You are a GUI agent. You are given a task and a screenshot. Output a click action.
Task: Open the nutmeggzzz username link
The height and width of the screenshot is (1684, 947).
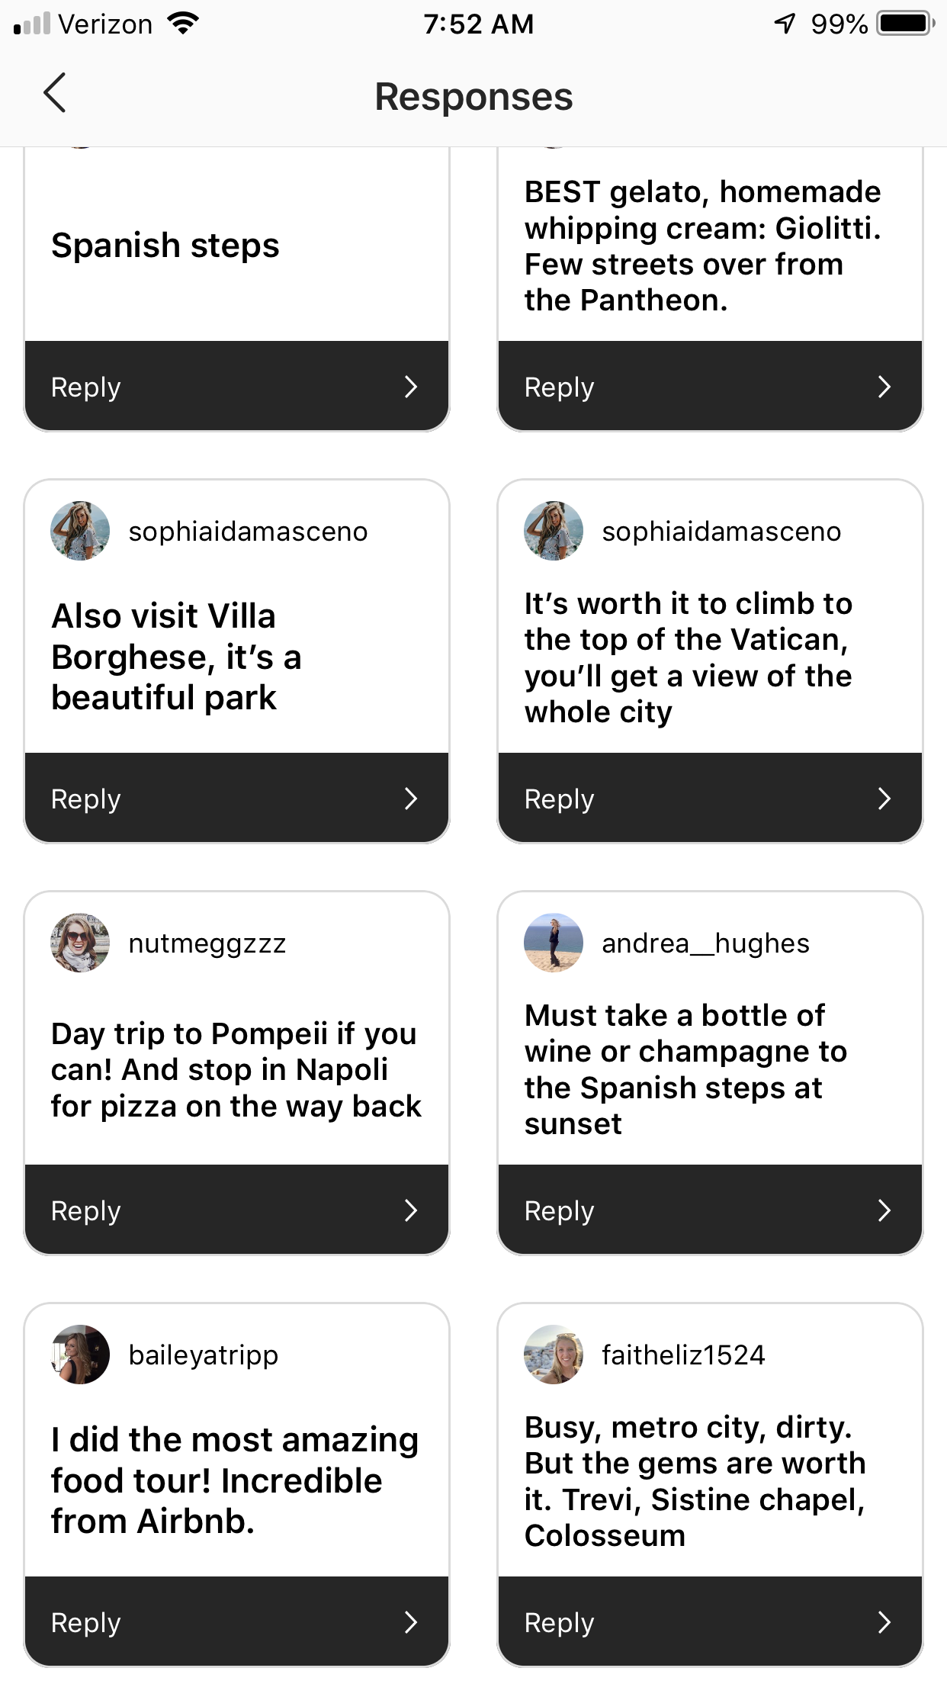207,943
